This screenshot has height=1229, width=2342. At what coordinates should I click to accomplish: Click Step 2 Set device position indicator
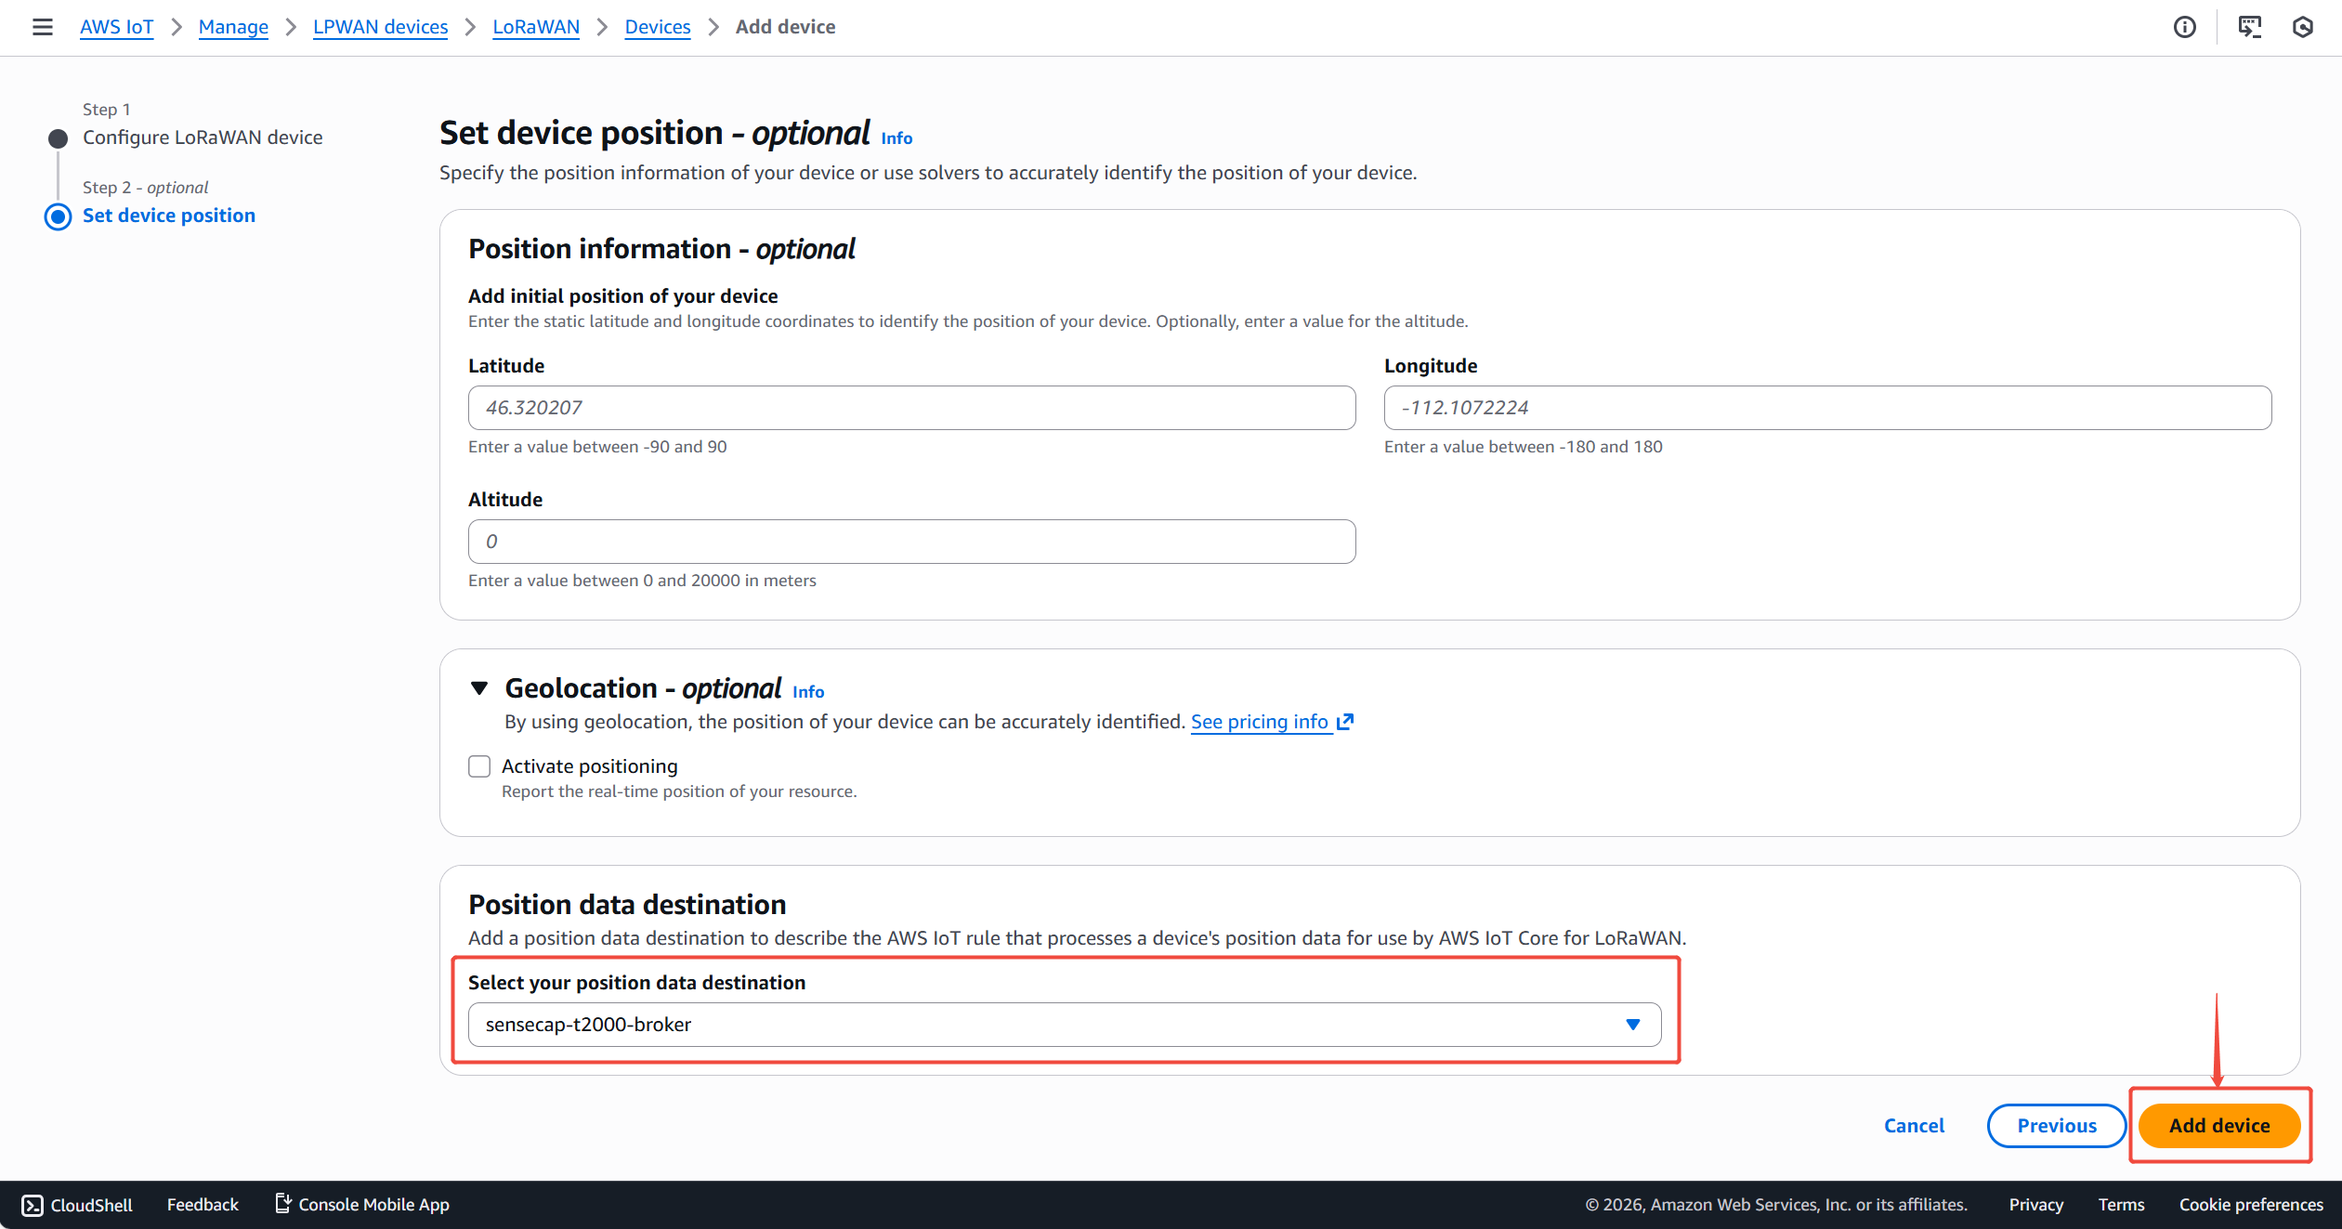(58, 216)
